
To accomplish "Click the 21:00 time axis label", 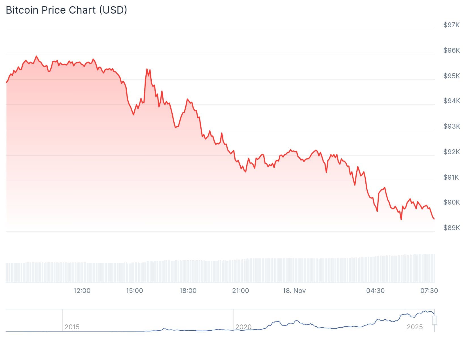I will (240, 291).
